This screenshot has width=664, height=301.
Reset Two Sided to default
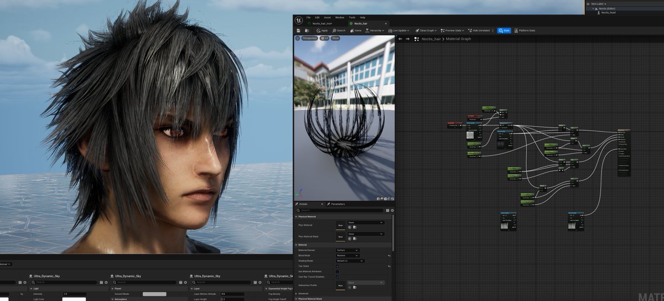point(389,266)
